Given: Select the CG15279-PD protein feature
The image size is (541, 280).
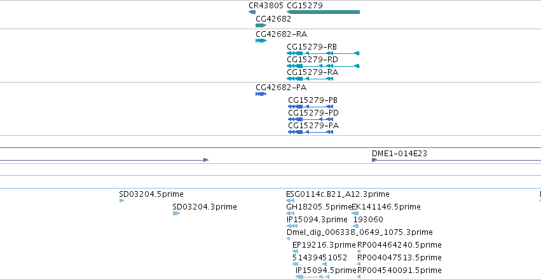Looking at the screenshot, I should tap(310, 119).
